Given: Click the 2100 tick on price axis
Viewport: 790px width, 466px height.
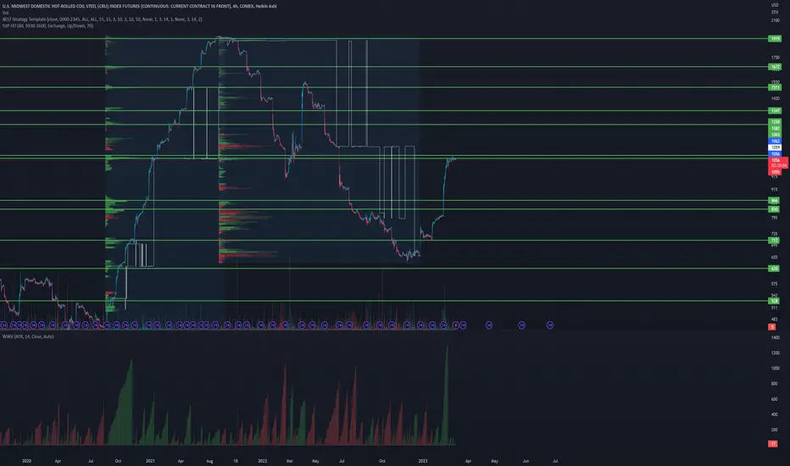Looking at the screenshot, I should (x=775, y=20).
